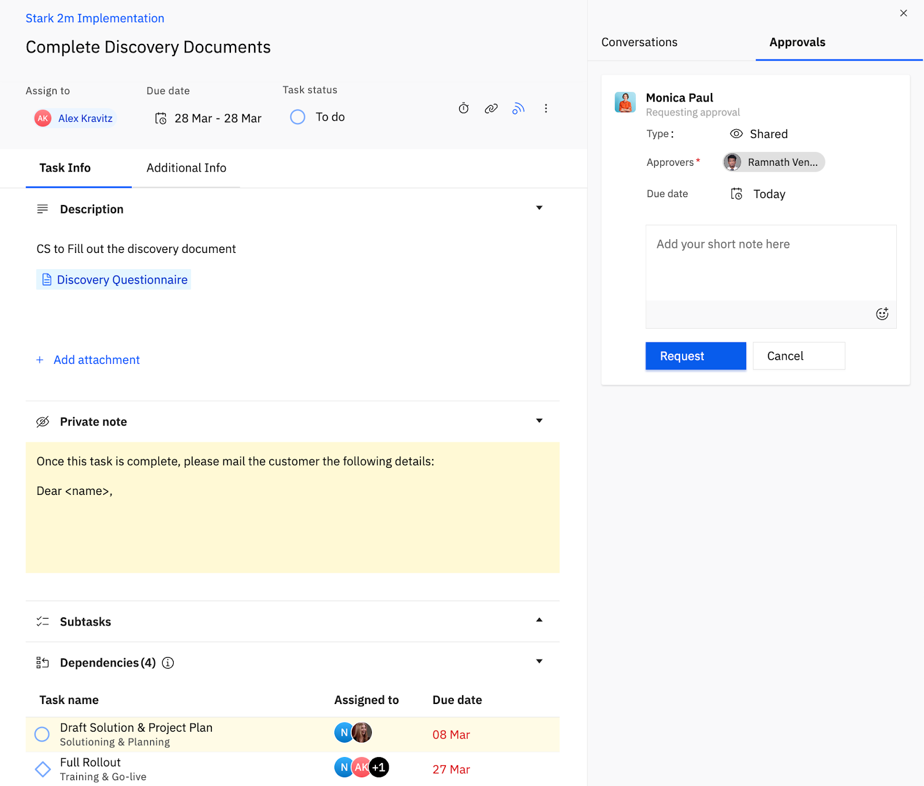Click the Request approval button

[696, 356]
